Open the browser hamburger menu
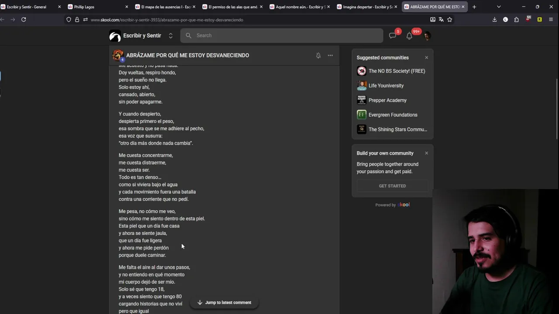This screenshot has height=314, width=559. 551,20
